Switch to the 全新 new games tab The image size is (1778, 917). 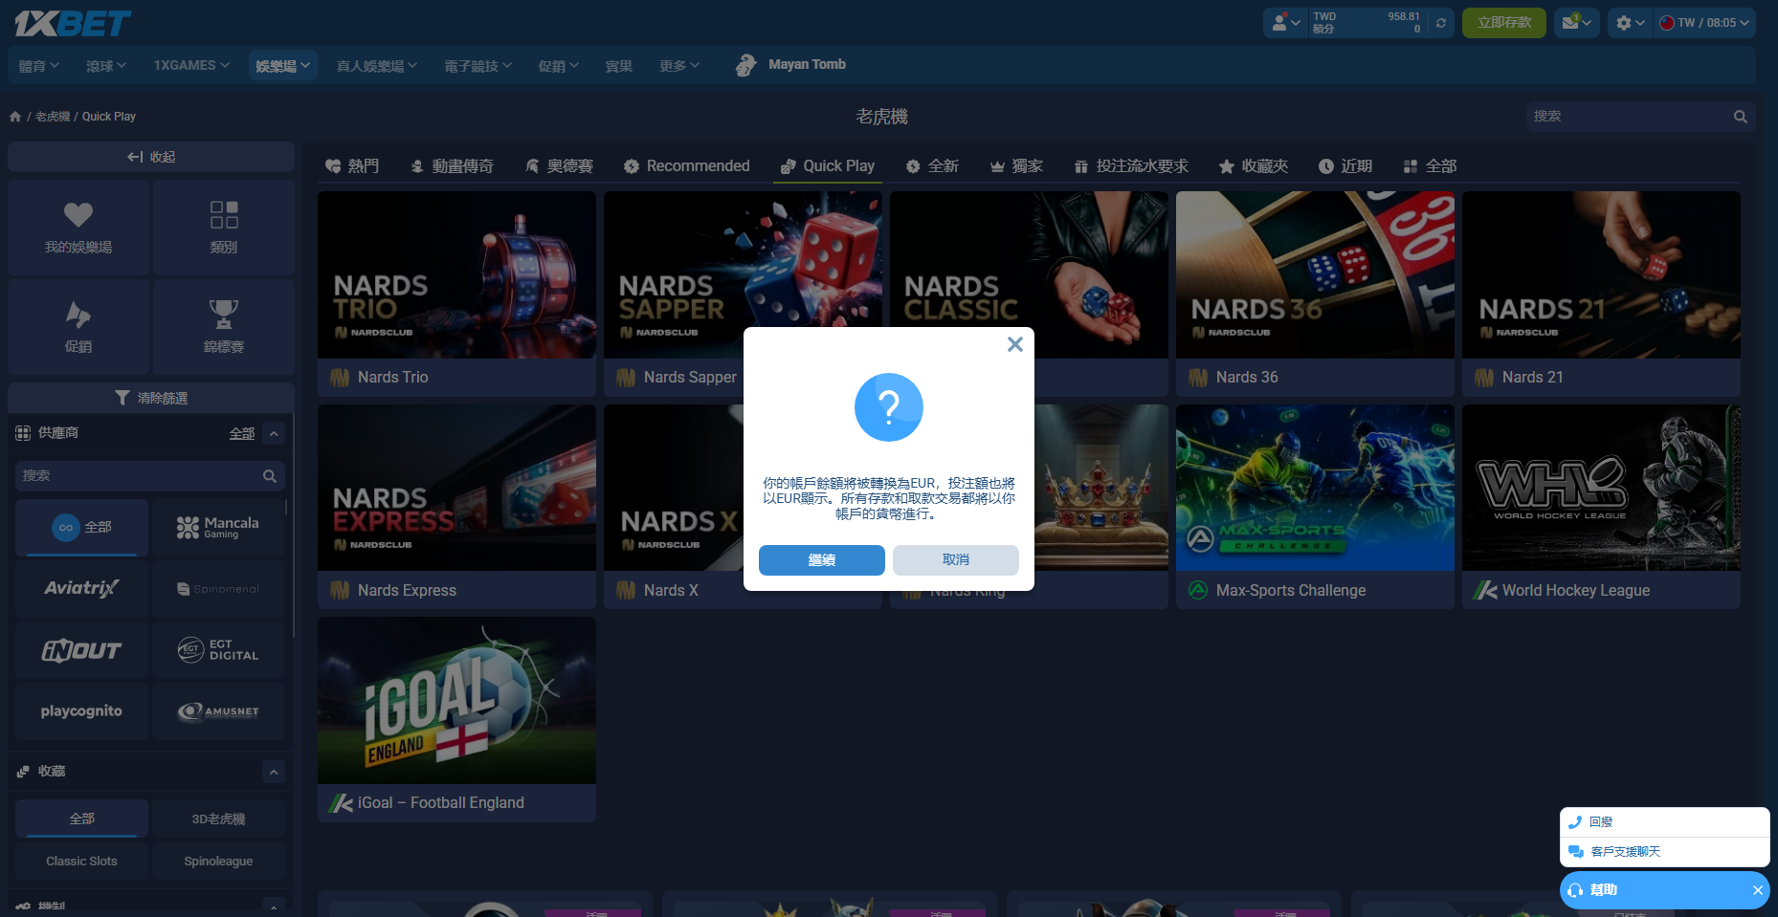click(x=932, y=166)
